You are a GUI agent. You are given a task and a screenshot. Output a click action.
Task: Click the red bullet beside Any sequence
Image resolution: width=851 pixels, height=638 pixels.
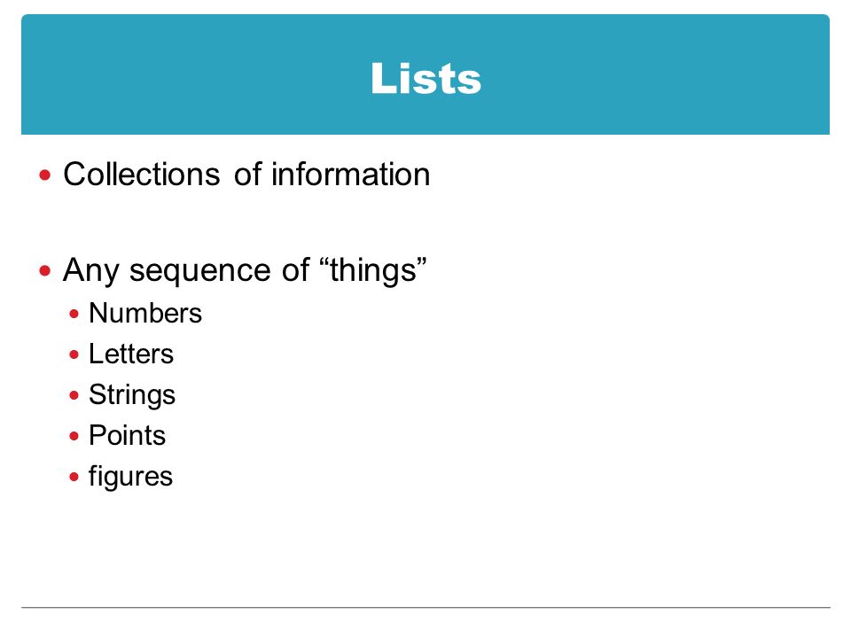pyautogui.click(x=45, y=270)
